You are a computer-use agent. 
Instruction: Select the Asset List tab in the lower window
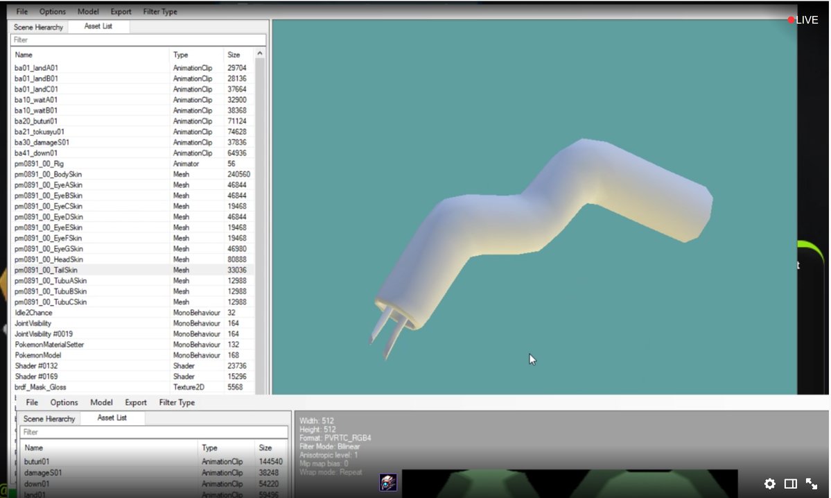pos(112,418)
